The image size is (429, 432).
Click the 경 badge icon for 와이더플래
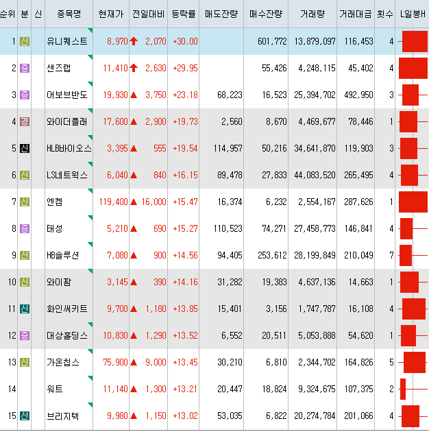pos(25,121)
